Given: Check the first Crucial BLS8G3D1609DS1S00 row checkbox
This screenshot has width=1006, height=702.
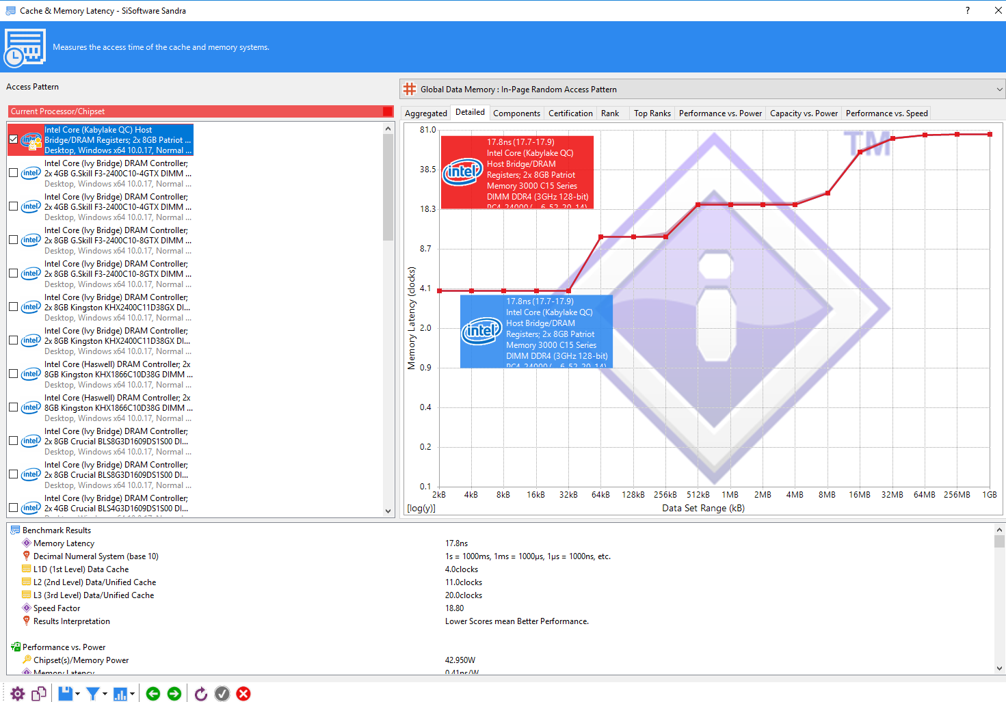Looking at the screenshot, I should coord(13,441).
